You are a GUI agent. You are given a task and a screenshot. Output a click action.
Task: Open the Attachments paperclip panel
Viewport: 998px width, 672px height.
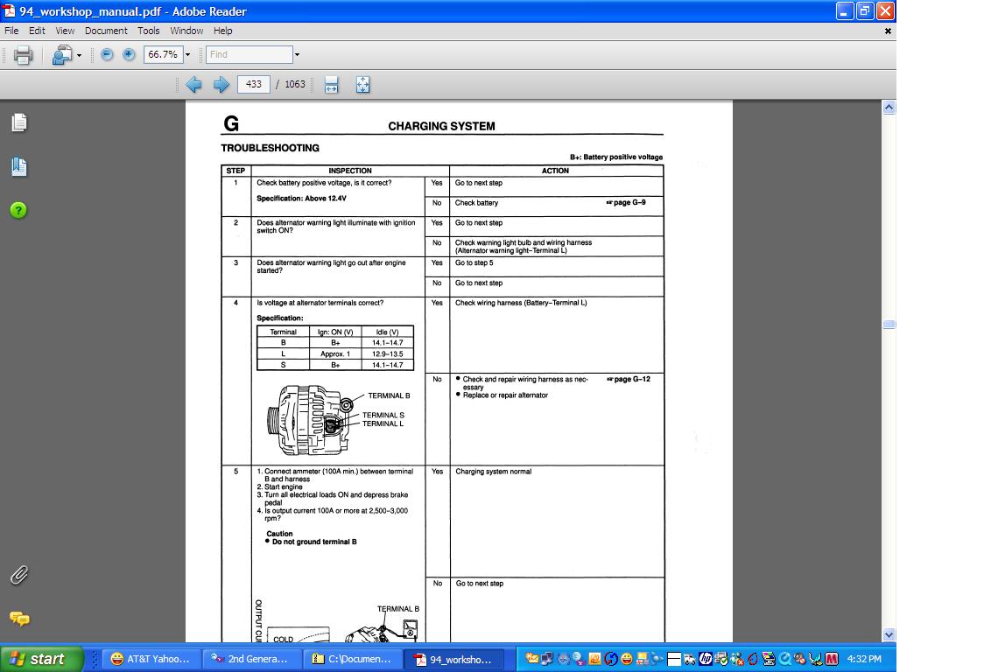click(x=19, y=575)
